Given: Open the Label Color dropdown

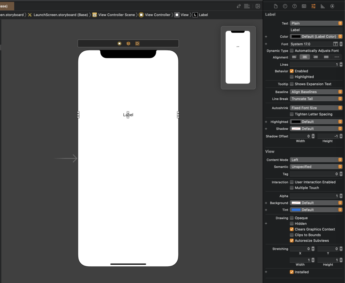Looking at the screenshot, I should click(x=316, y=37).
